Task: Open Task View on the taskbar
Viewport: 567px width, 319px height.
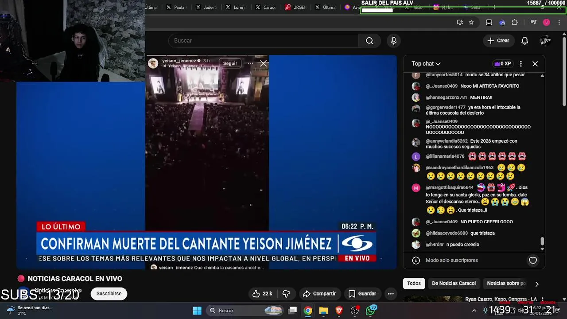Action: tap(293, 311)
